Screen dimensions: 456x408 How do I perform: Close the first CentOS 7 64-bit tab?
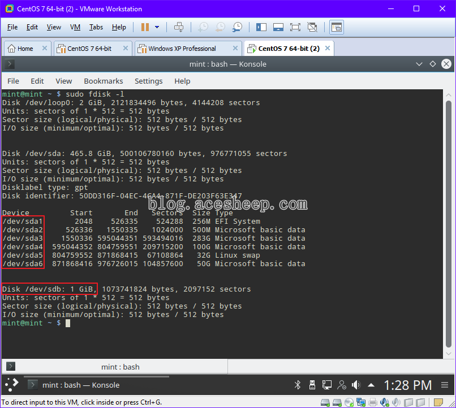[126, 48]
